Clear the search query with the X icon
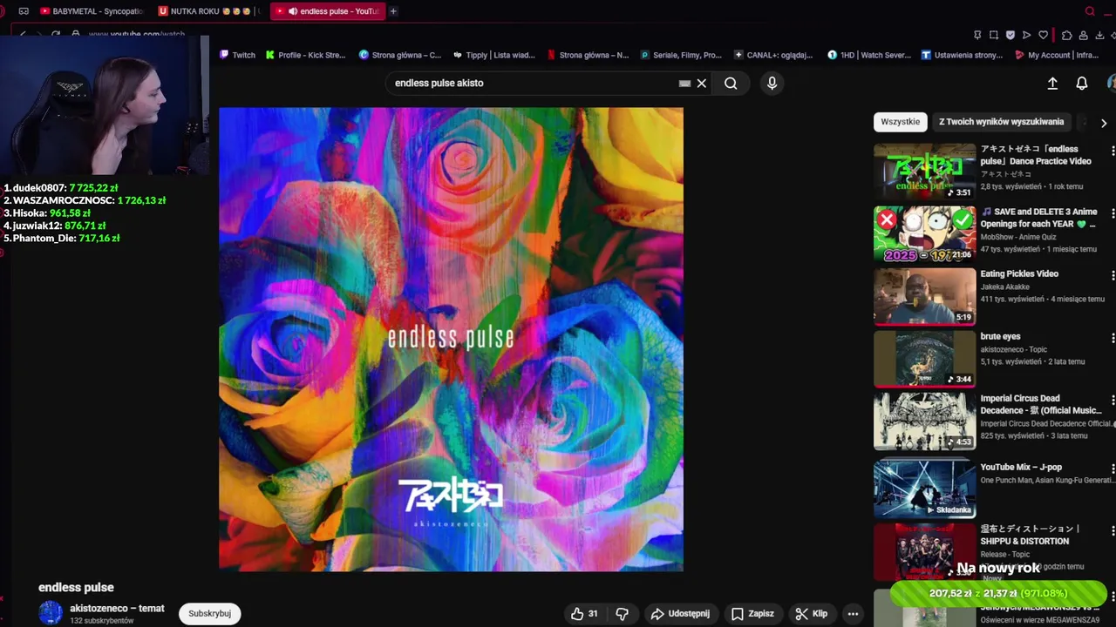The width and height of the screenshot is (1116, 627). tap(701, 84)
